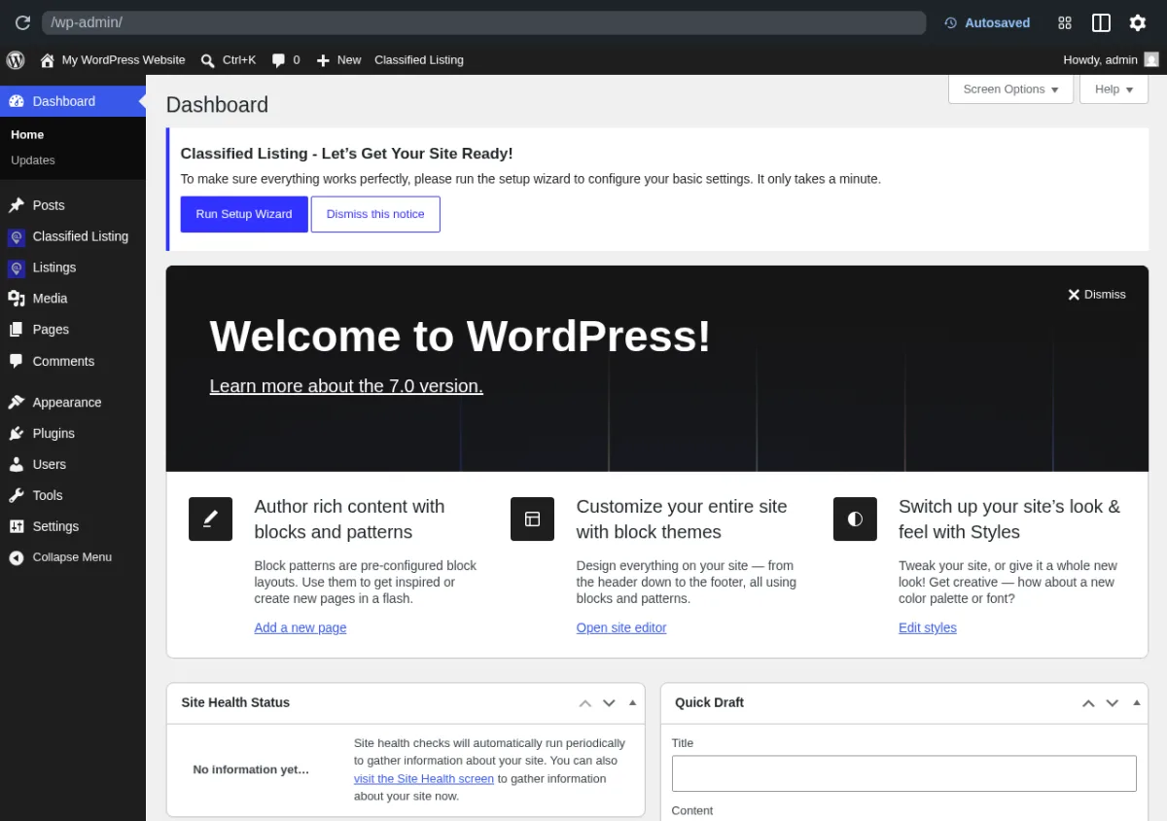
Task: Click the Dashboard gauge icon in sidebar
Action: (x=17, y=101)
